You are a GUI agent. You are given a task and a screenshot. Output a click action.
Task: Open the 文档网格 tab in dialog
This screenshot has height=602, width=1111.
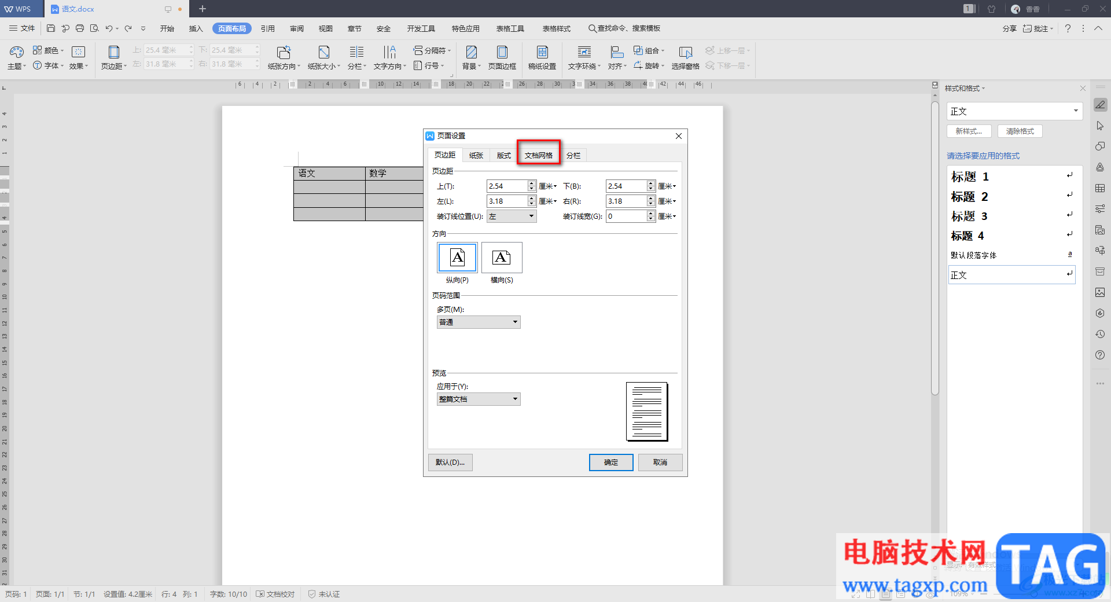coord(539,155)
